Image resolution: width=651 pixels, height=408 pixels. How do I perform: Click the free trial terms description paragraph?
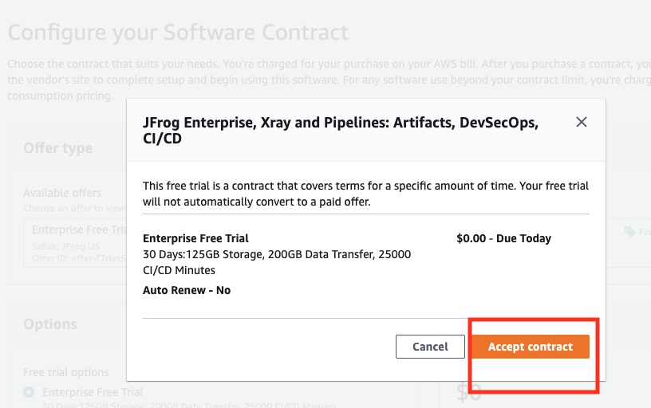pyautogui.click(x=365, y=194)
